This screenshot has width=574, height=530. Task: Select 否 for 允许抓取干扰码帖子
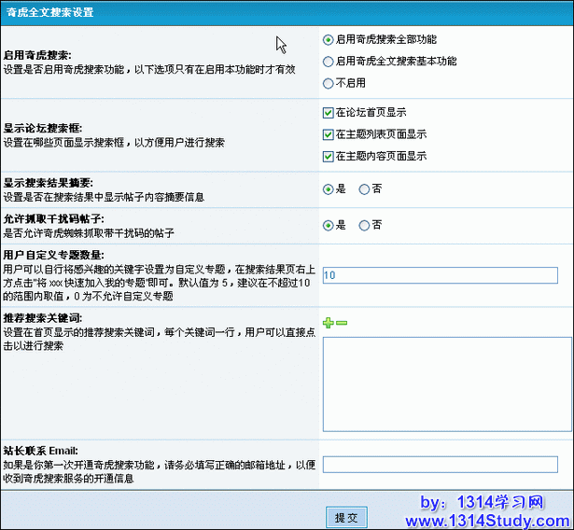(x=364, y=225)
